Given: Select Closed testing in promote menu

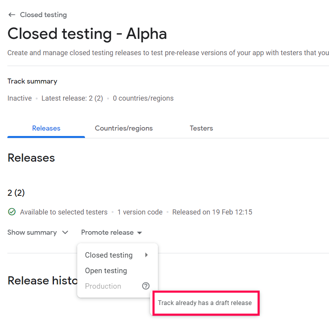Looking at the screenshot, I should pyautogui.click(x=109, y=255).
